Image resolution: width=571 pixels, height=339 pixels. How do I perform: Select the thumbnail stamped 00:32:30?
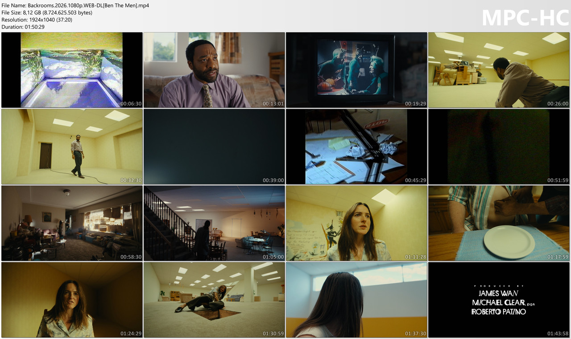pos(72,147)
